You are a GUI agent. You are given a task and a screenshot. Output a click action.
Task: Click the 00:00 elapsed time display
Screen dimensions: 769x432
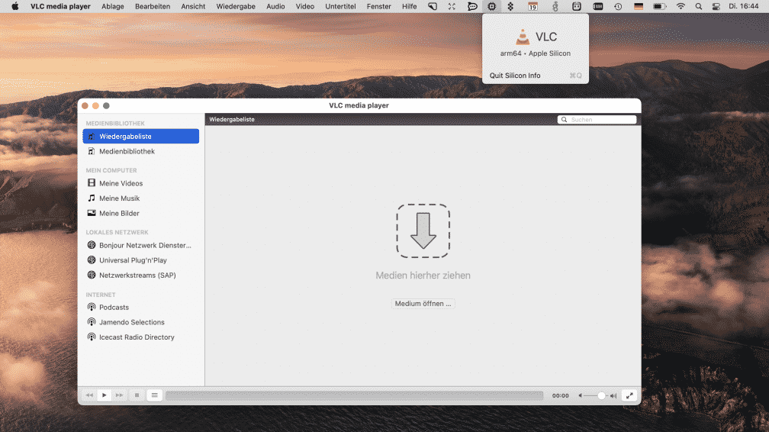coord(561,395)
